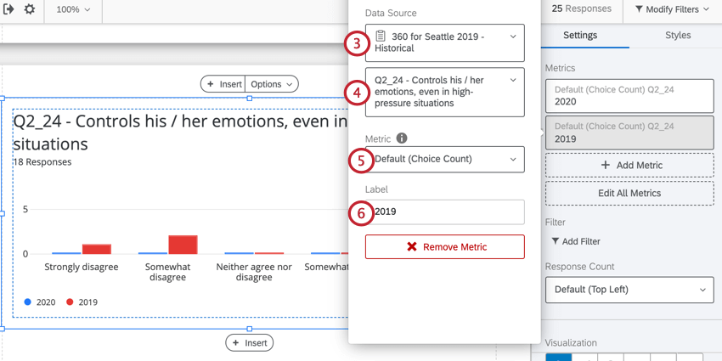Click the Strongly disagree axis label
722x361 pixels.
(x=81, y=267)
